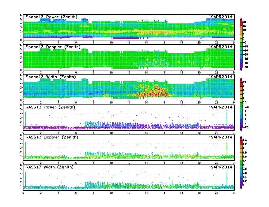The width and height of the screenshot is (269, 207).
Task: Click the -0.2 label on the middle colorbar
Action: pyautogui.click(x=246, y=107)
